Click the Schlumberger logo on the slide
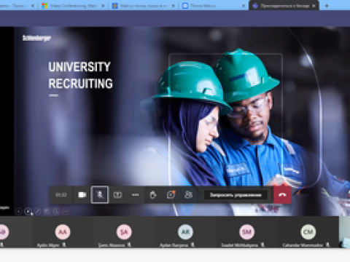 (x=36, y=38)
